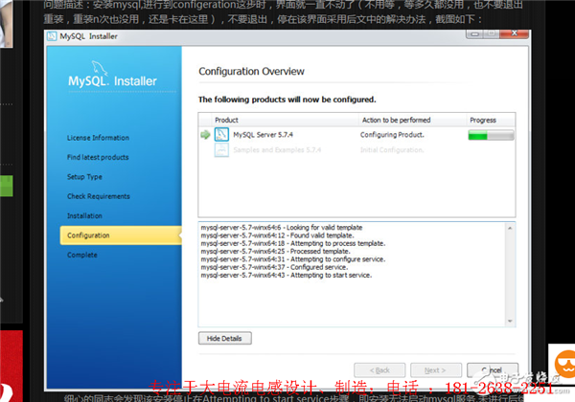Click log line 'Configured service'
The image size is (575, 402).
[274, 267]
